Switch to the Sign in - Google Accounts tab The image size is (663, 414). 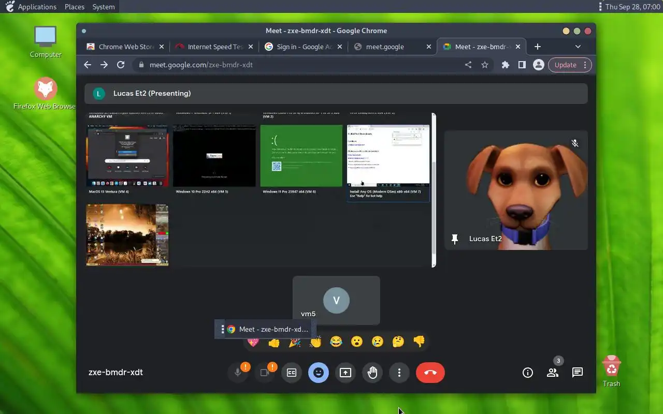click(305, 47)
